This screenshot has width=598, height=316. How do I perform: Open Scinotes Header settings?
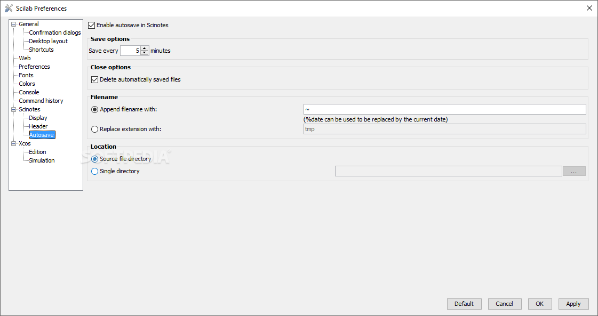(38, 126)
